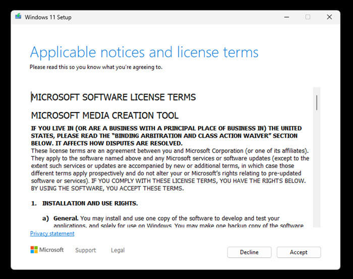The width and height of the screenshot is (353, 279).
Task: Close the Windows 11 Setup window
Action: [x=329, y=17]
